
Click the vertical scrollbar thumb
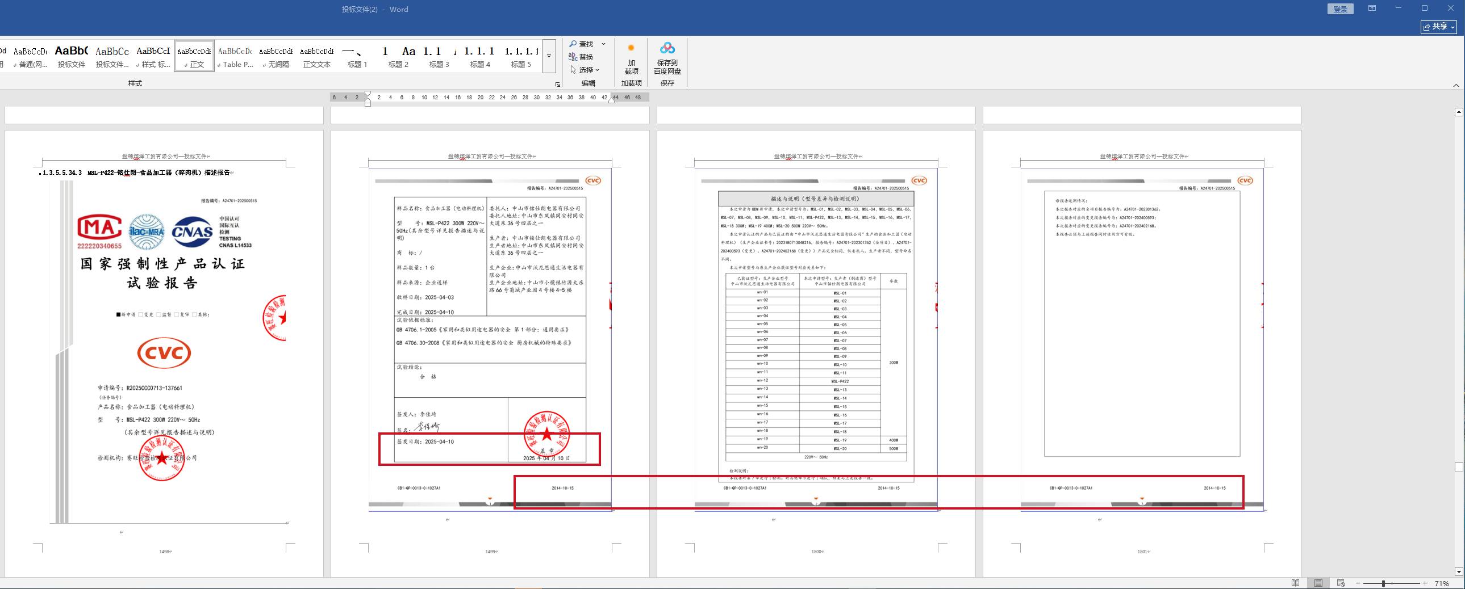[x=1459, y=467]
